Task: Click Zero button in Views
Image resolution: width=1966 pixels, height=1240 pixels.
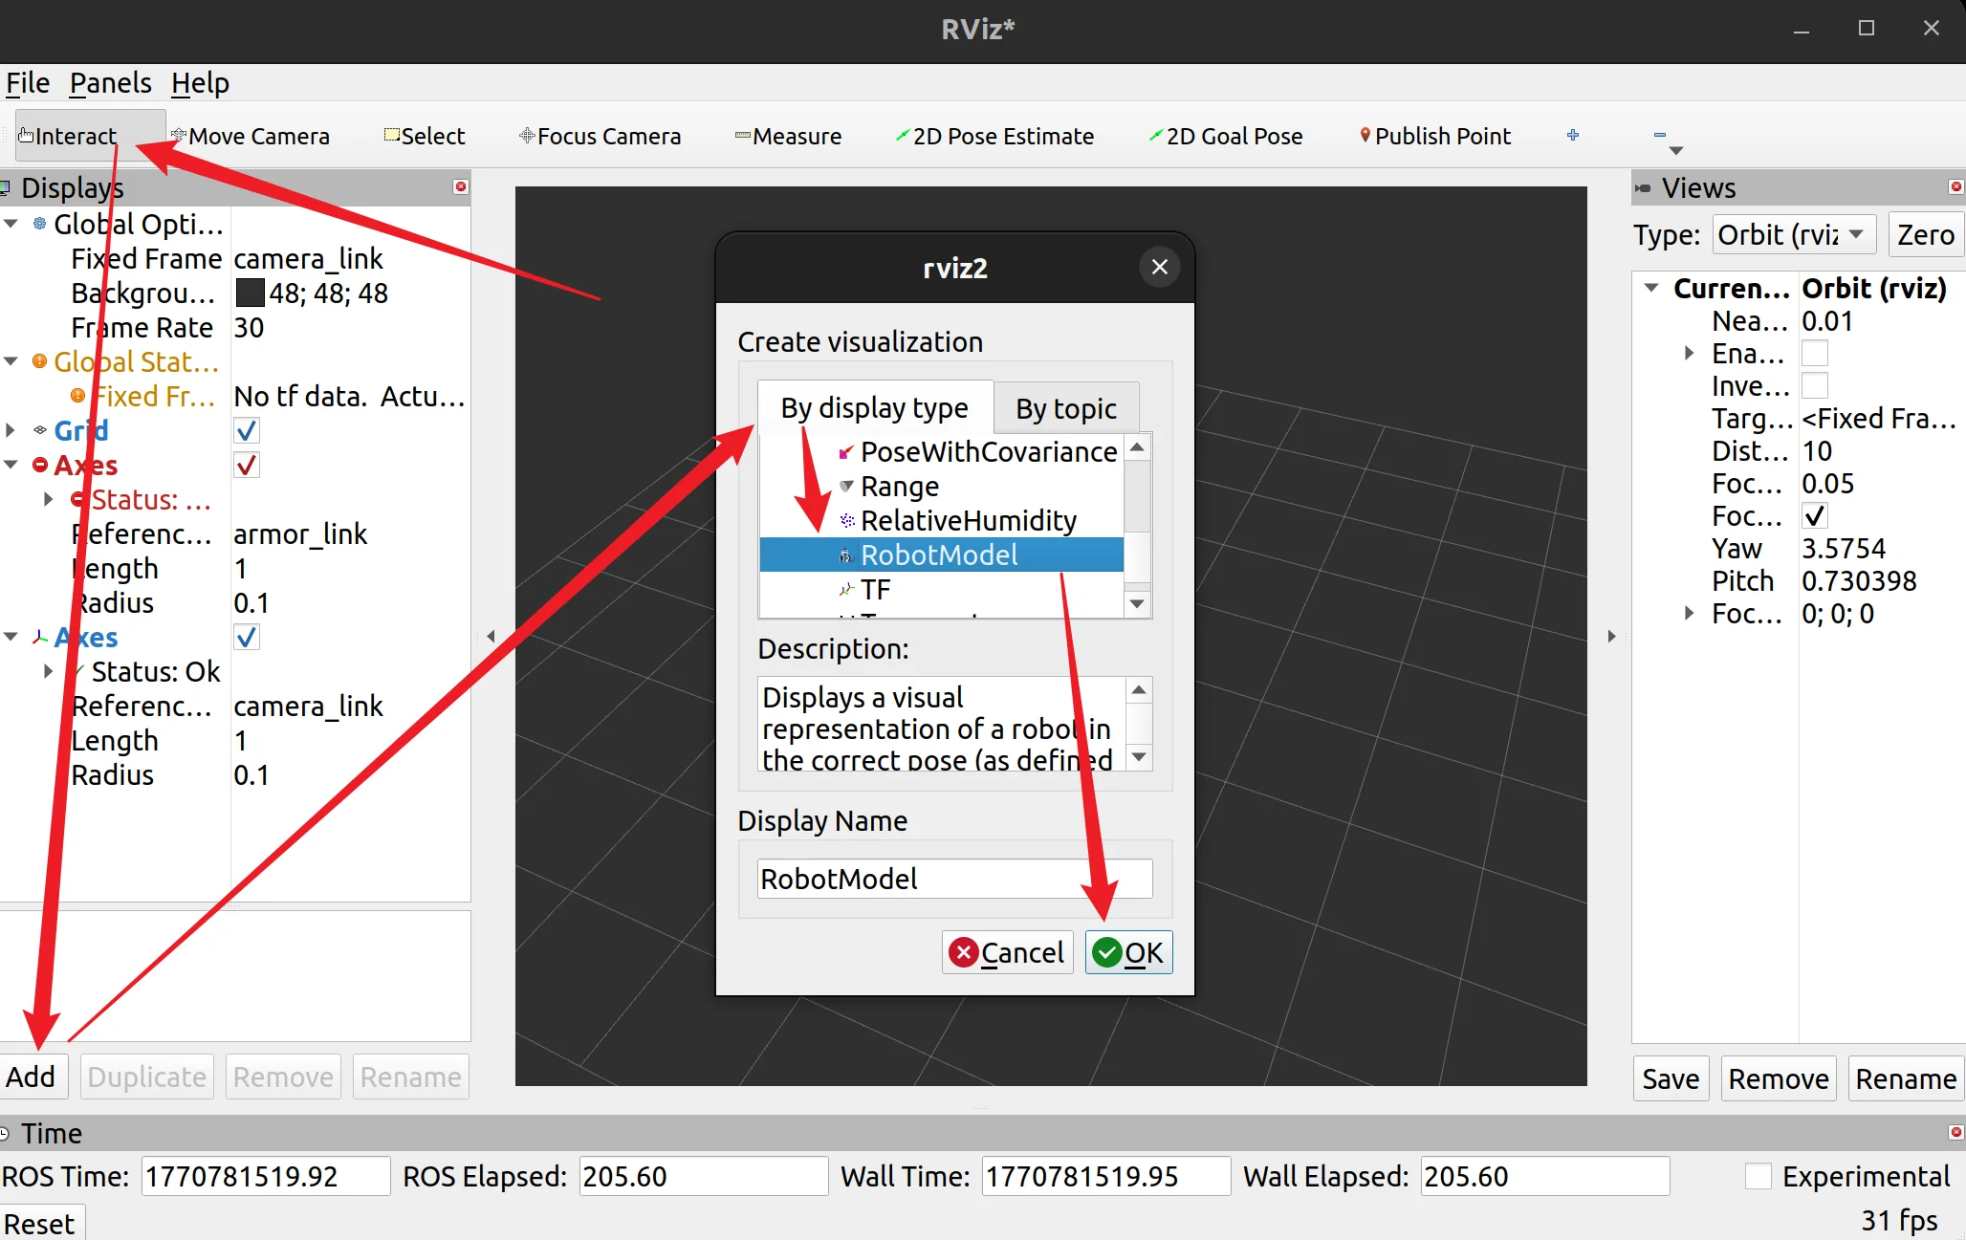Action: click(1926, 234)
